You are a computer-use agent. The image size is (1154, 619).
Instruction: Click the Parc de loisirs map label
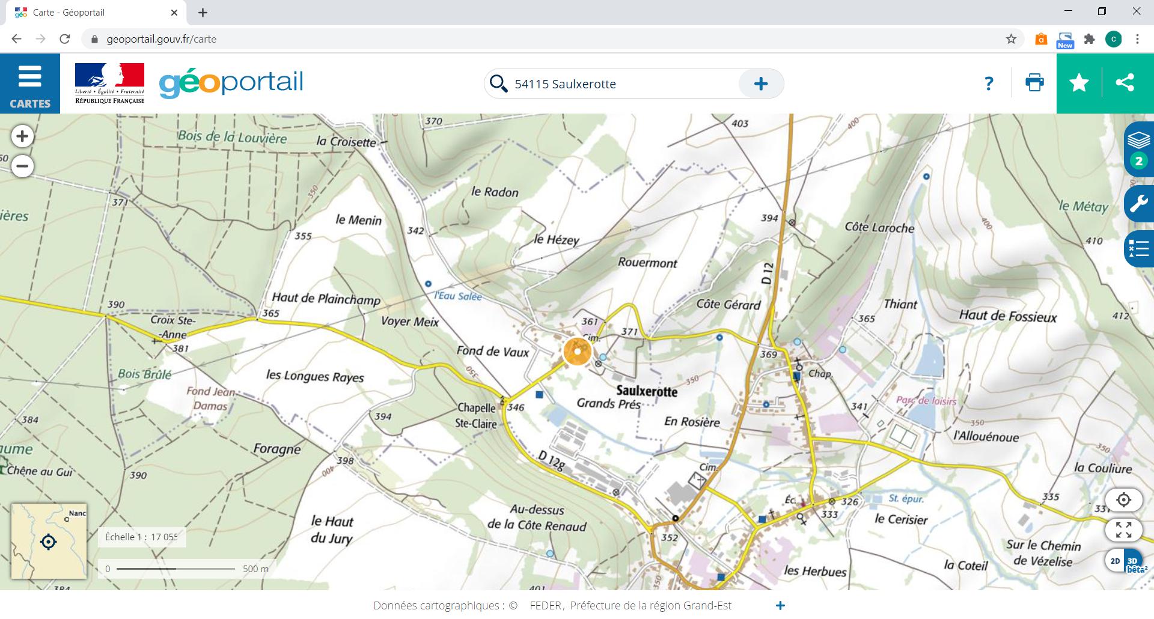(x=926, y=400)
